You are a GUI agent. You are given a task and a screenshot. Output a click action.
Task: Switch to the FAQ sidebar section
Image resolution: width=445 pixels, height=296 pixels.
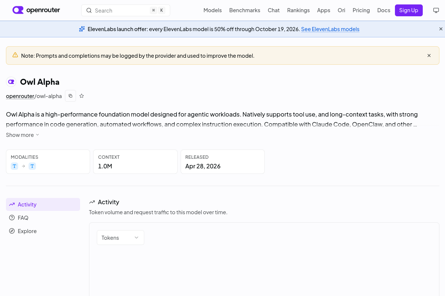point(43,218)
